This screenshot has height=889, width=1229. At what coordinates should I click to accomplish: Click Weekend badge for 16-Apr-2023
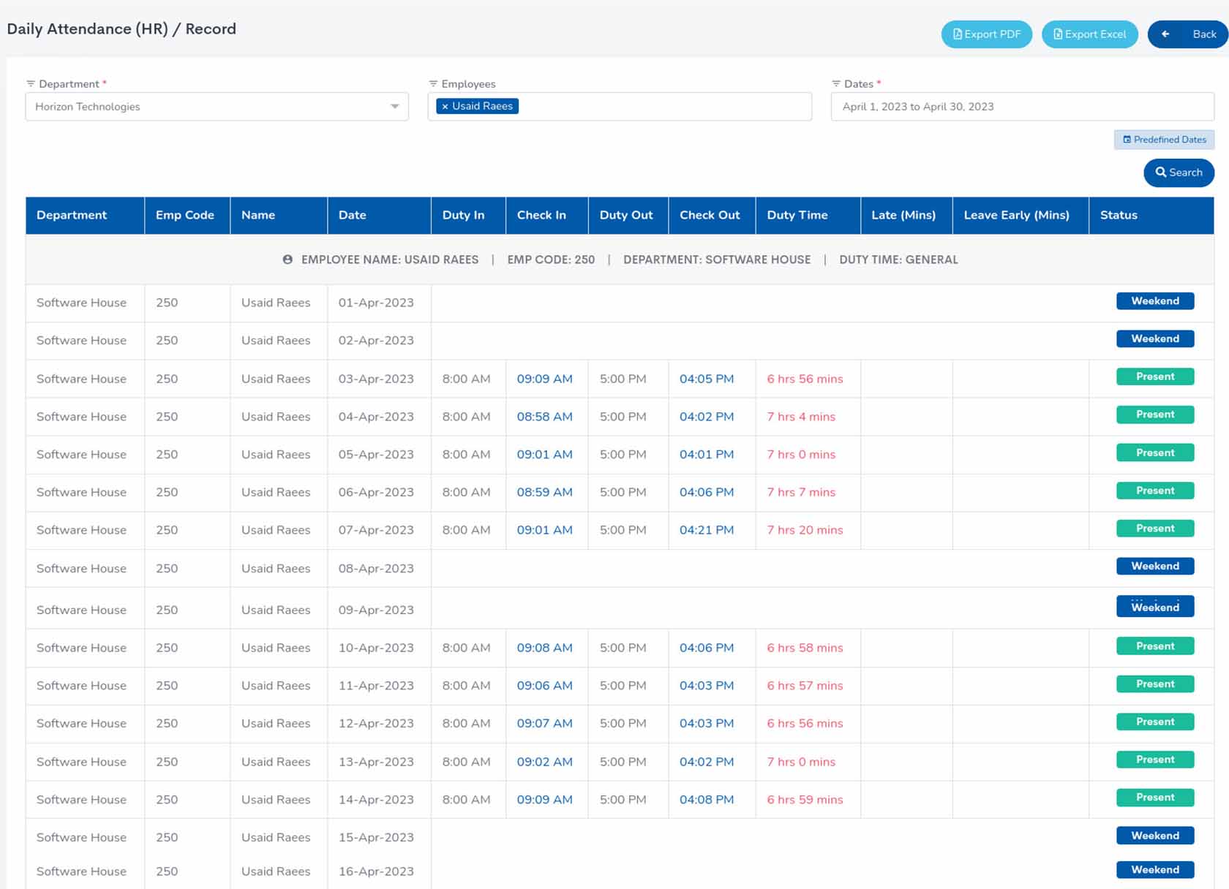[x=1155, y=870]
